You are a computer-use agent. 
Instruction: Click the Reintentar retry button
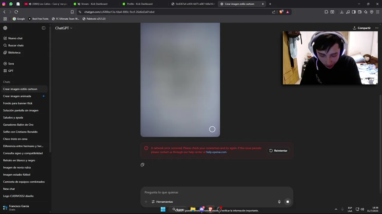(x=278, y=151)
